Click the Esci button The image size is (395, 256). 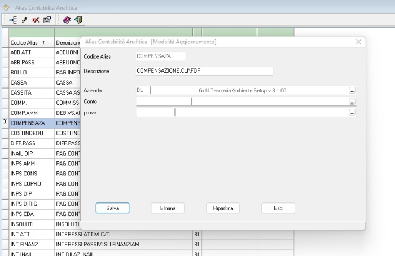point(278,208)
